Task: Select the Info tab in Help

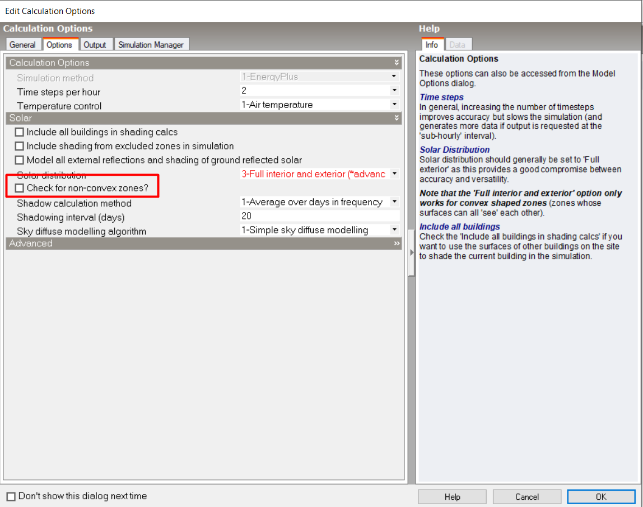Action: [431, 45]
